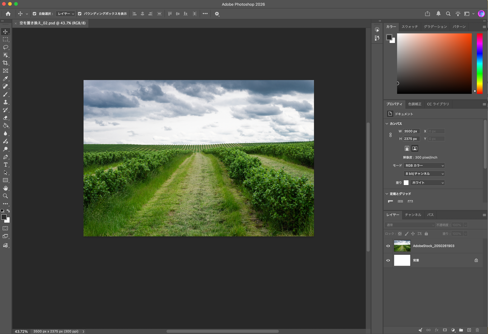Screen dimensions: 488x334
Task: Select the History Brush tool
Action: pos(6,110)
